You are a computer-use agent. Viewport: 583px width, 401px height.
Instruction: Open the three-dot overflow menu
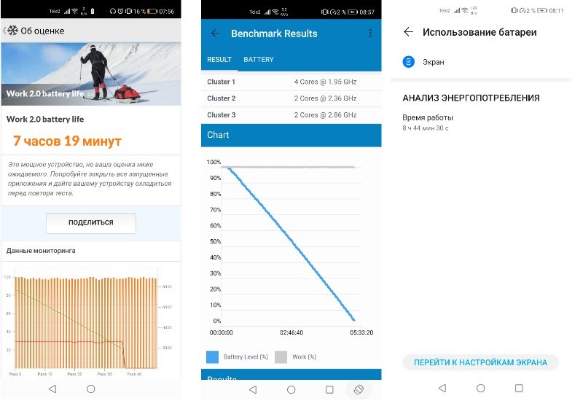click(370, 34)
